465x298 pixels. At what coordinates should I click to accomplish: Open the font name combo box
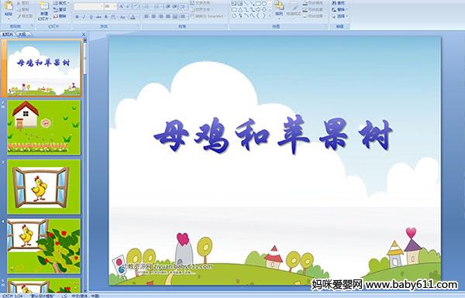[88, 6]
